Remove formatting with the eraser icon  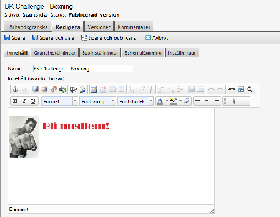coord(186,101)
